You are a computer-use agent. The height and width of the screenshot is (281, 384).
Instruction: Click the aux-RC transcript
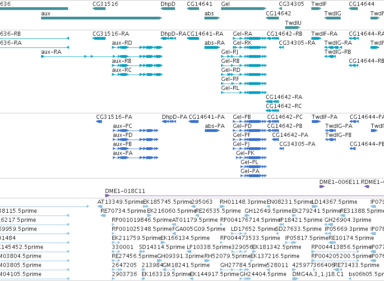(x=137, y=75)
